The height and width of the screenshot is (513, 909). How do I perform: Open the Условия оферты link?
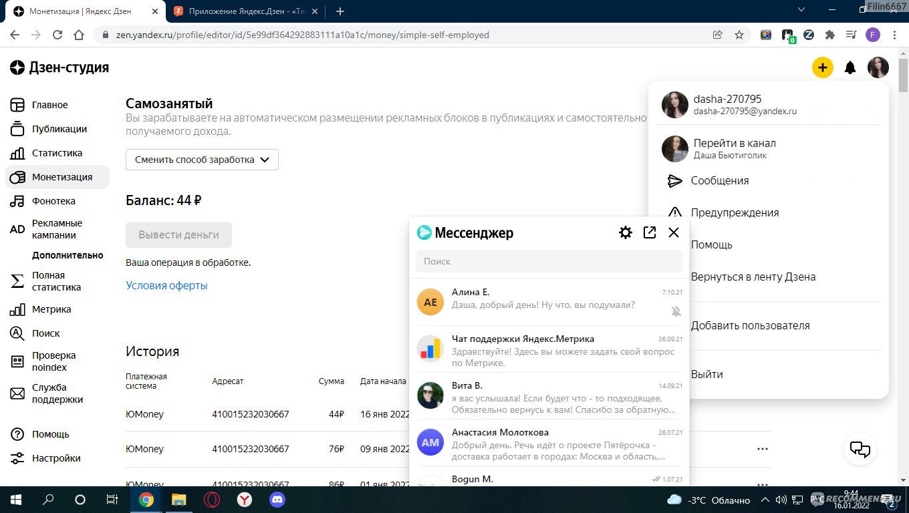tap(166, 285)
